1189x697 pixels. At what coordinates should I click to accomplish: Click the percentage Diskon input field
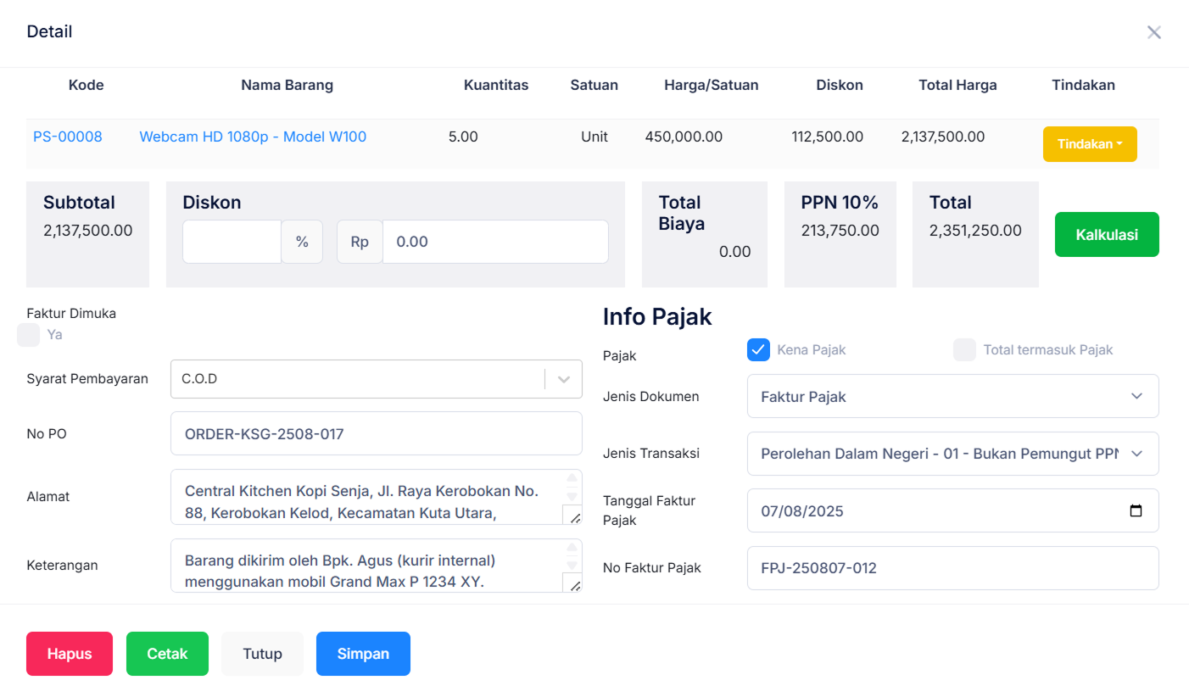[x=231, y=242]
